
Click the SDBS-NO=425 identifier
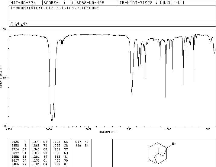tap(90, 3)
